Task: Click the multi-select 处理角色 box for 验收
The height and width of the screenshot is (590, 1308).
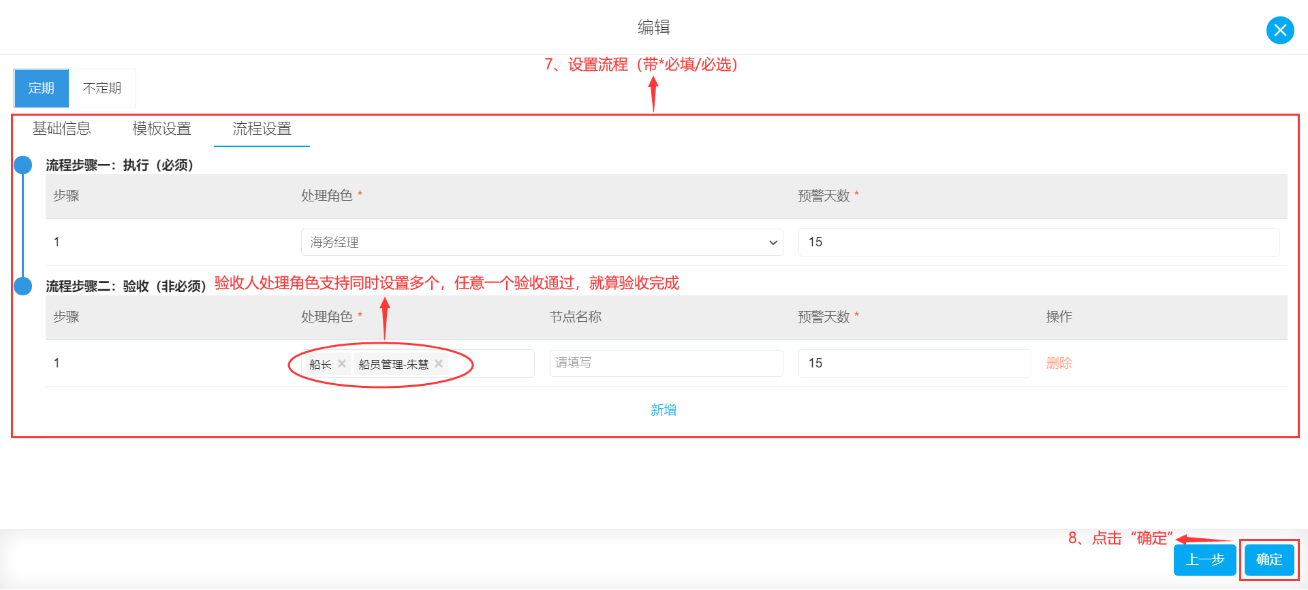Action: [x=418, y=363]
